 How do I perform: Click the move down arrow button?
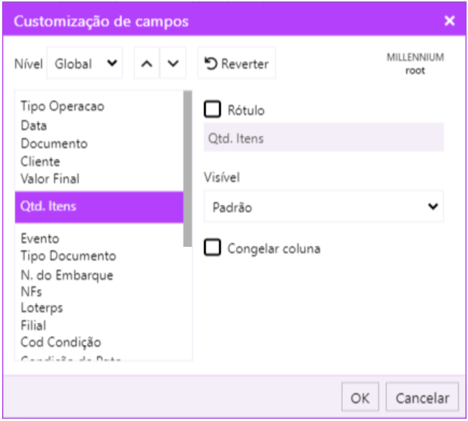(x=173, y=63)
